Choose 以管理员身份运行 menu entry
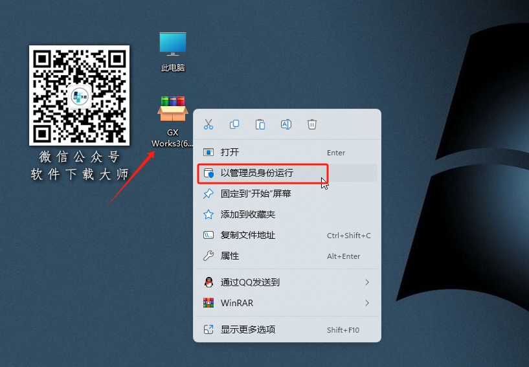Image resolution: width=529 pixels, height=367 pixels. click(x=287, y=173)
